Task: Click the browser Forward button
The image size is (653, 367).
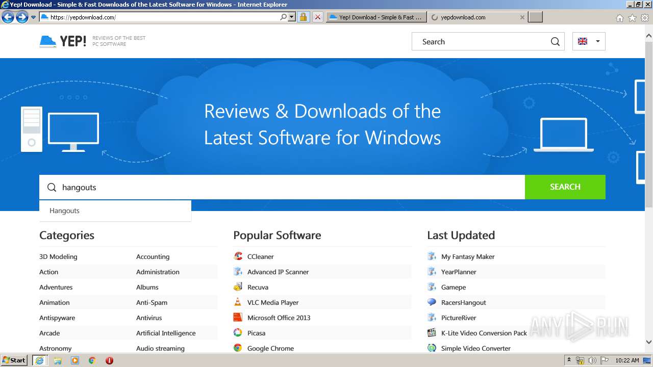Action: click(22, 17)
